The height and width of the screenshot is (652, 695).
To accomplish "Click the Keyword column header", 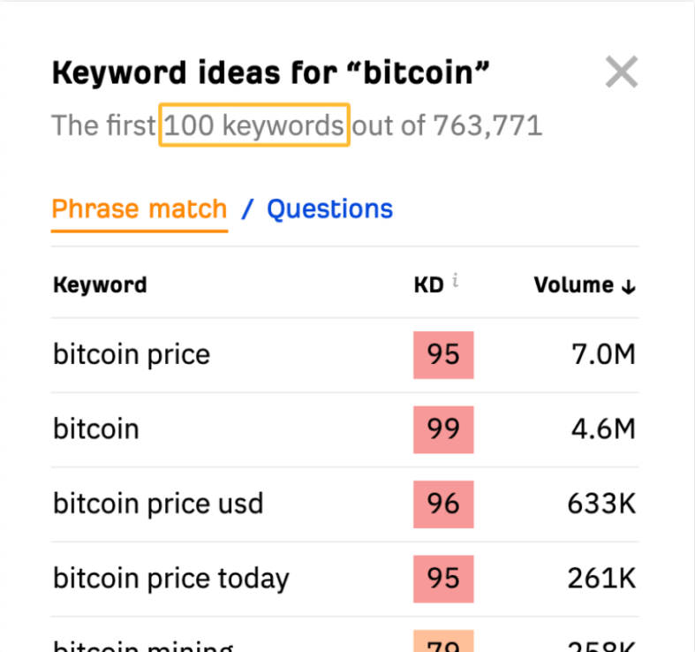I will coord(100,285).
